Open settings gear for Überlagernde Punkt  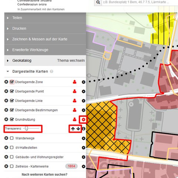click(x=83, y=91)
